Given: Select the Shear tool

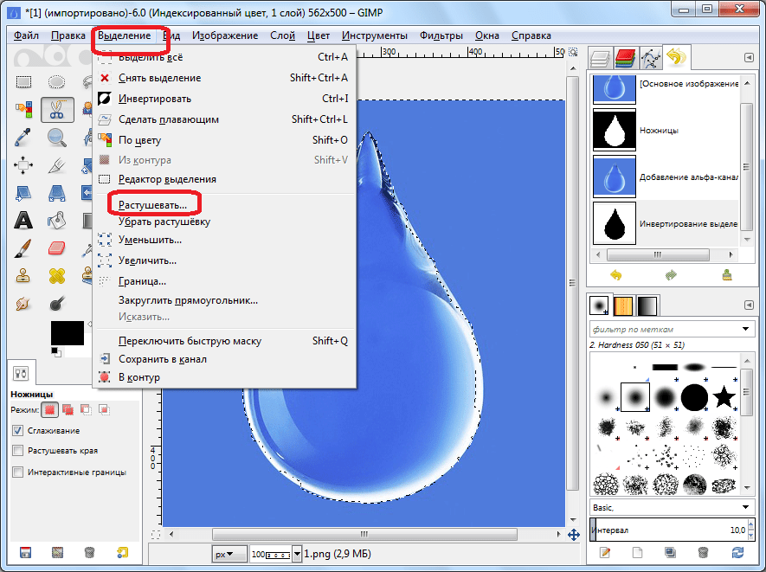Looking at the screenshot, I should [23, 194].
